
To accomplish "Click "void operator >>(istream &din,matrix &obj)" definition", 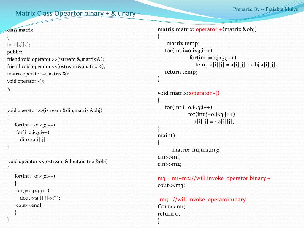I will (55, 110).
